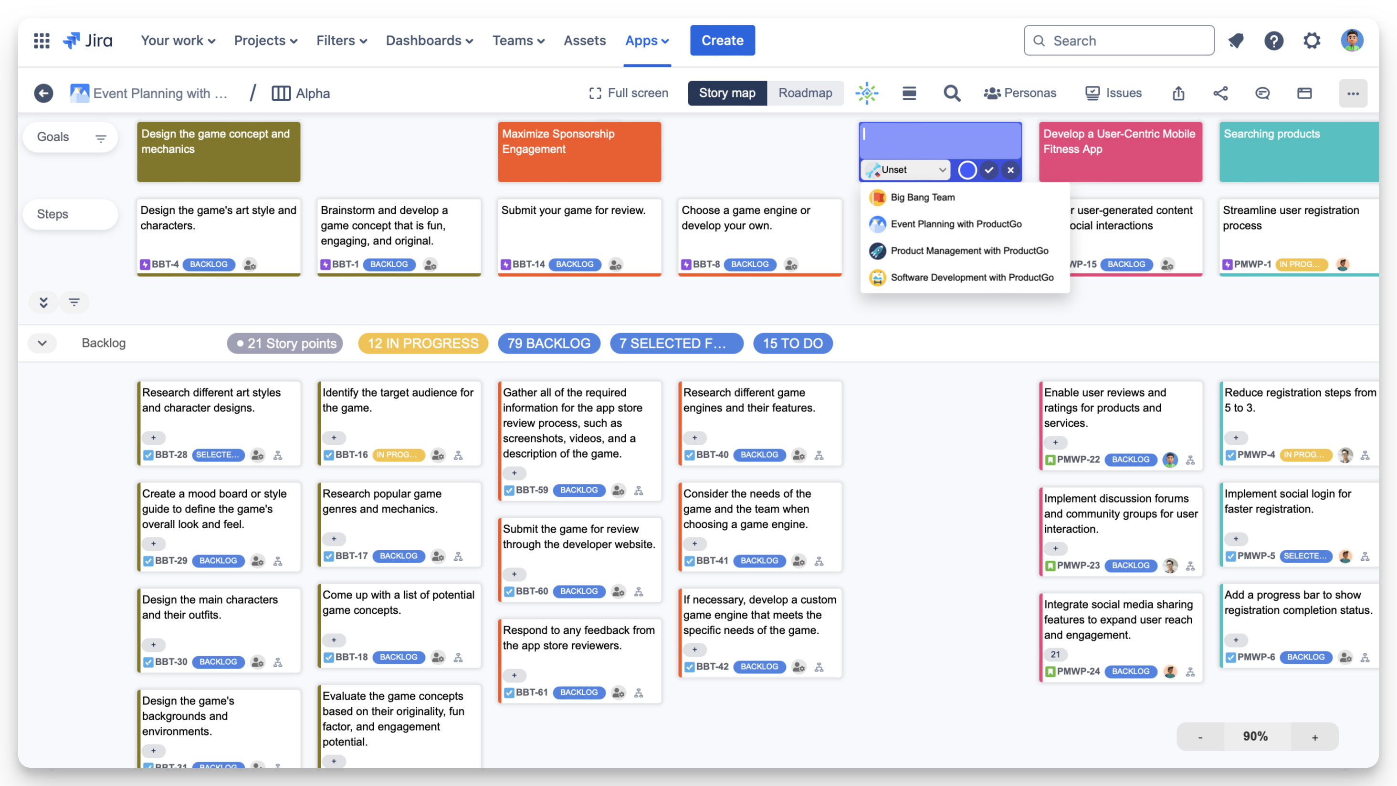
Task: Click the share icon on the toolbar
Action: (x=1221, y=93)
